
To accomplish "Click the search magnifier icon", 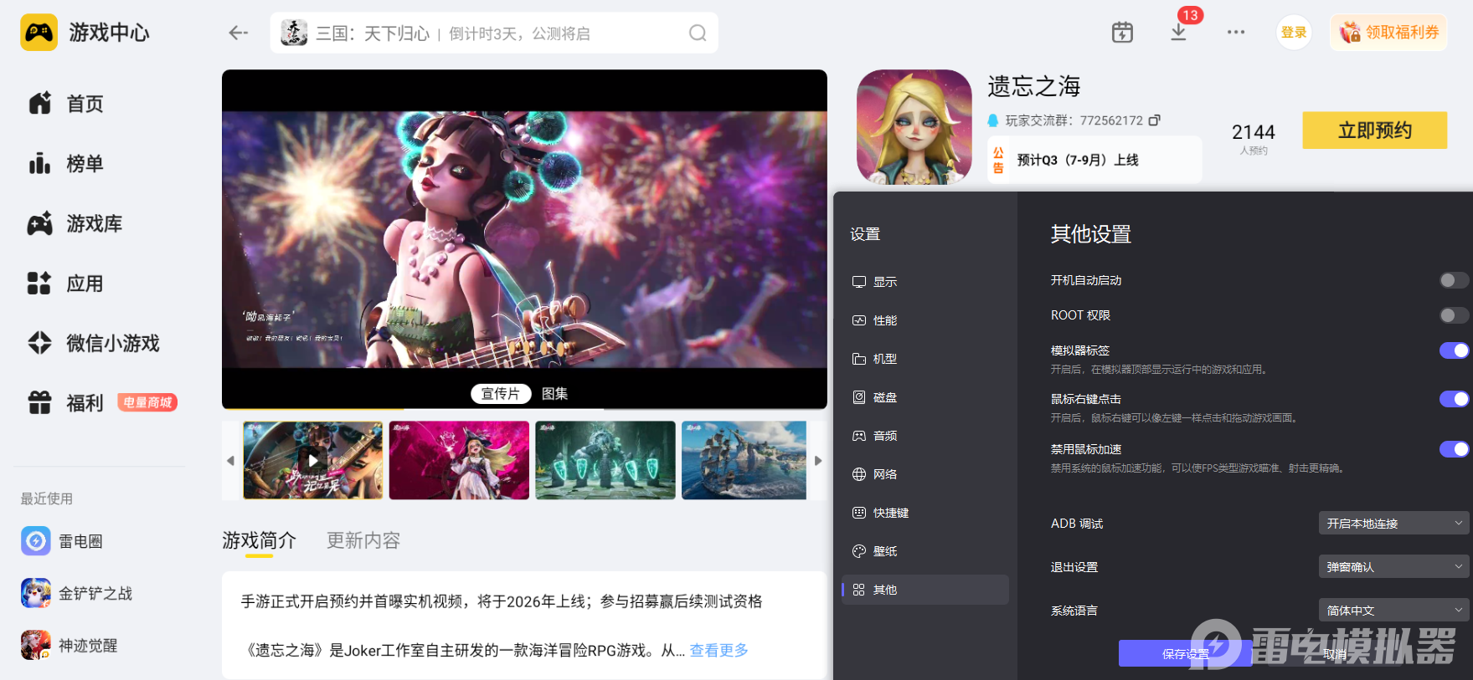I will [x=698, y=33].
